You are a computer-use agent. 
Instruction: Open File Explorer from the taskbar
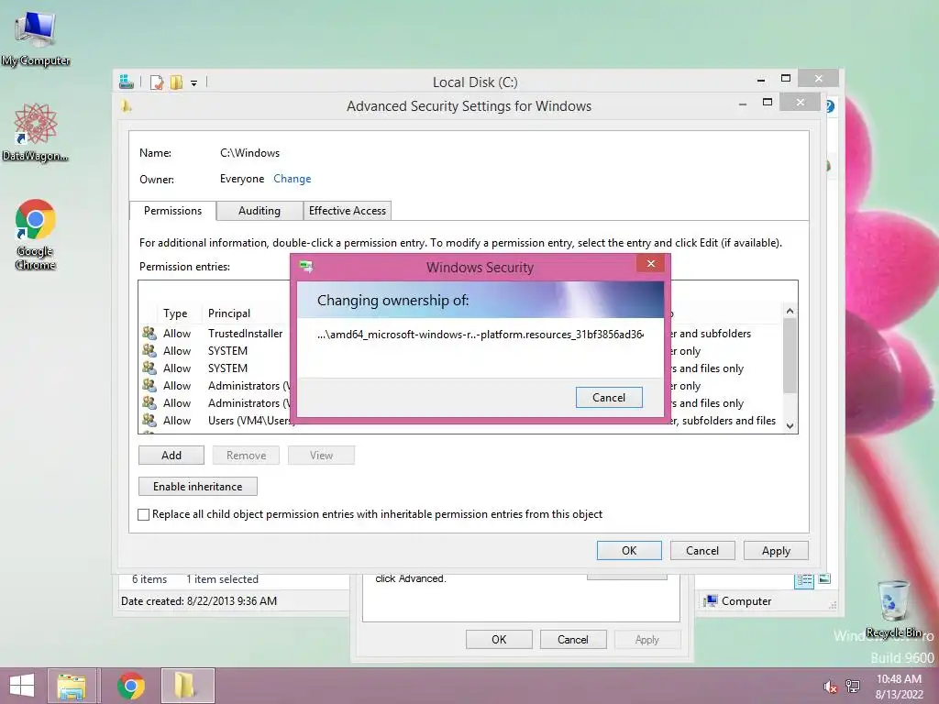point(72,686)
